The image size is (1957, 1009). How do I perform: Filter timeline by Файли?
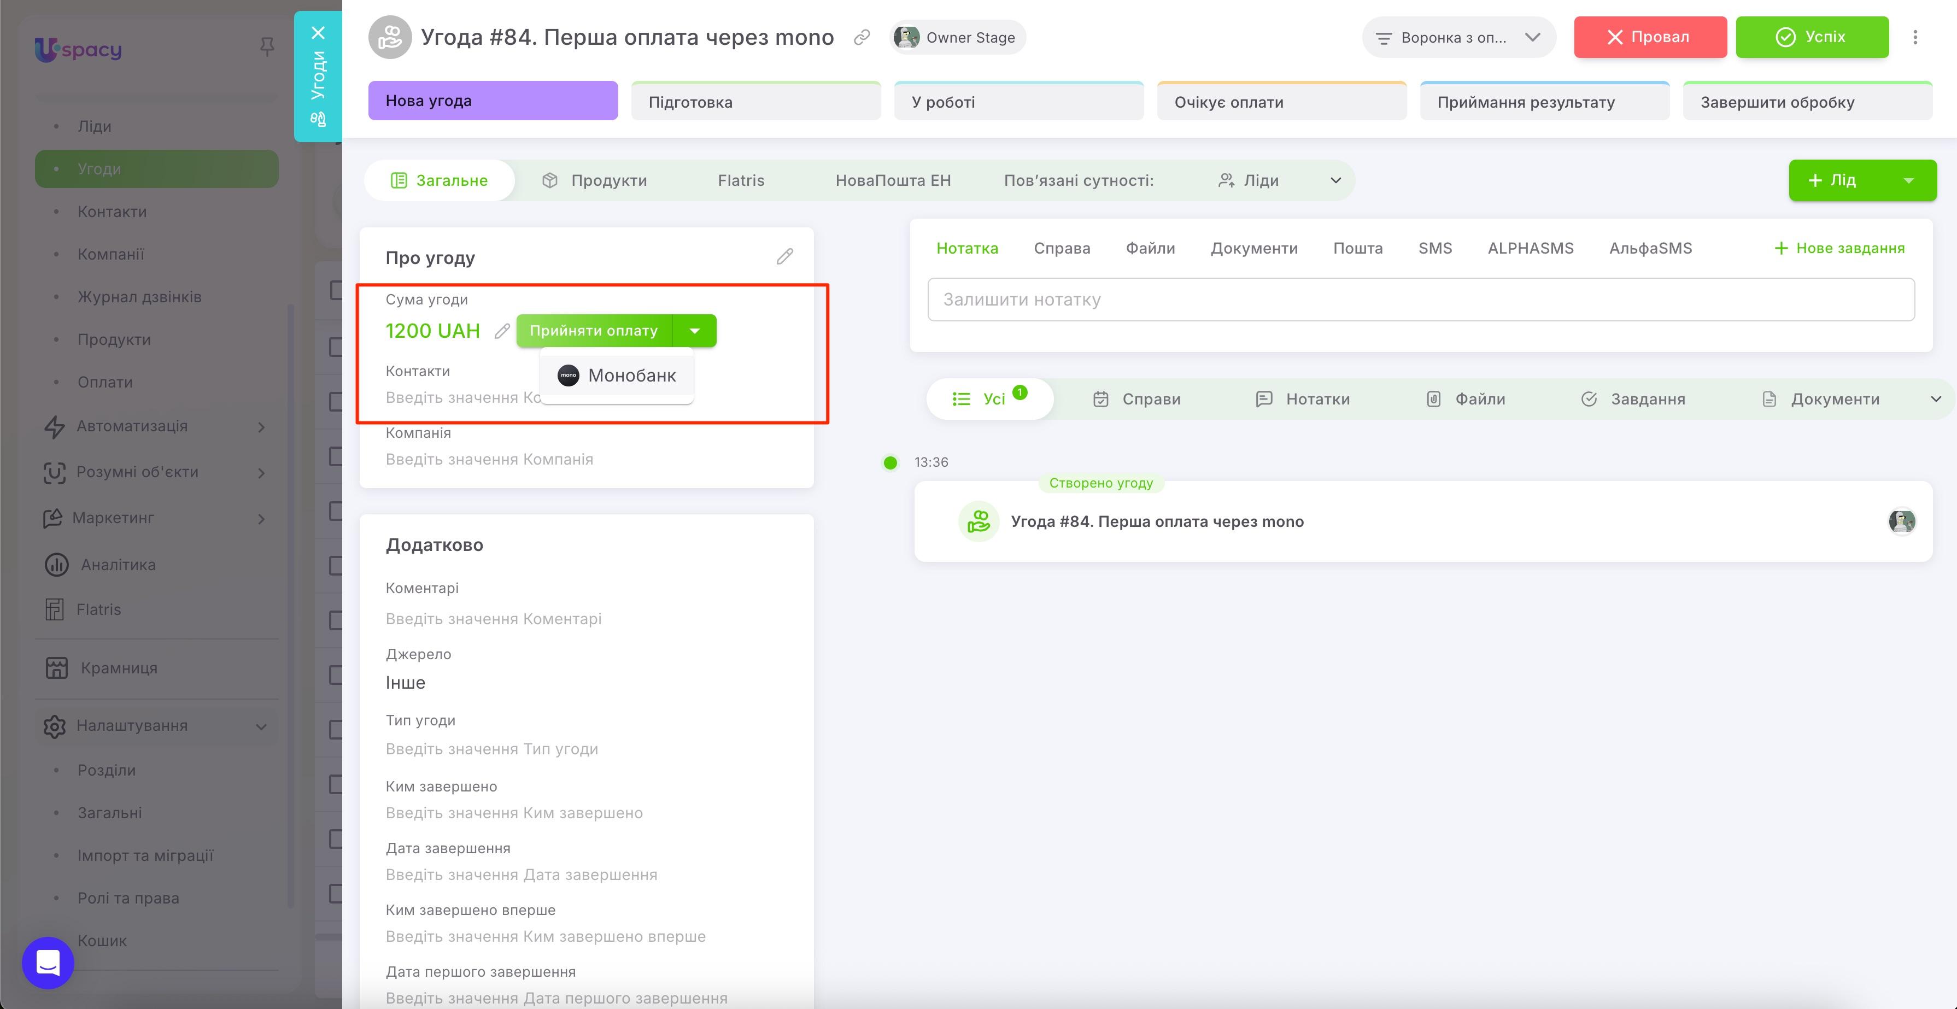pyautogui.click(x=1466, y=399)
